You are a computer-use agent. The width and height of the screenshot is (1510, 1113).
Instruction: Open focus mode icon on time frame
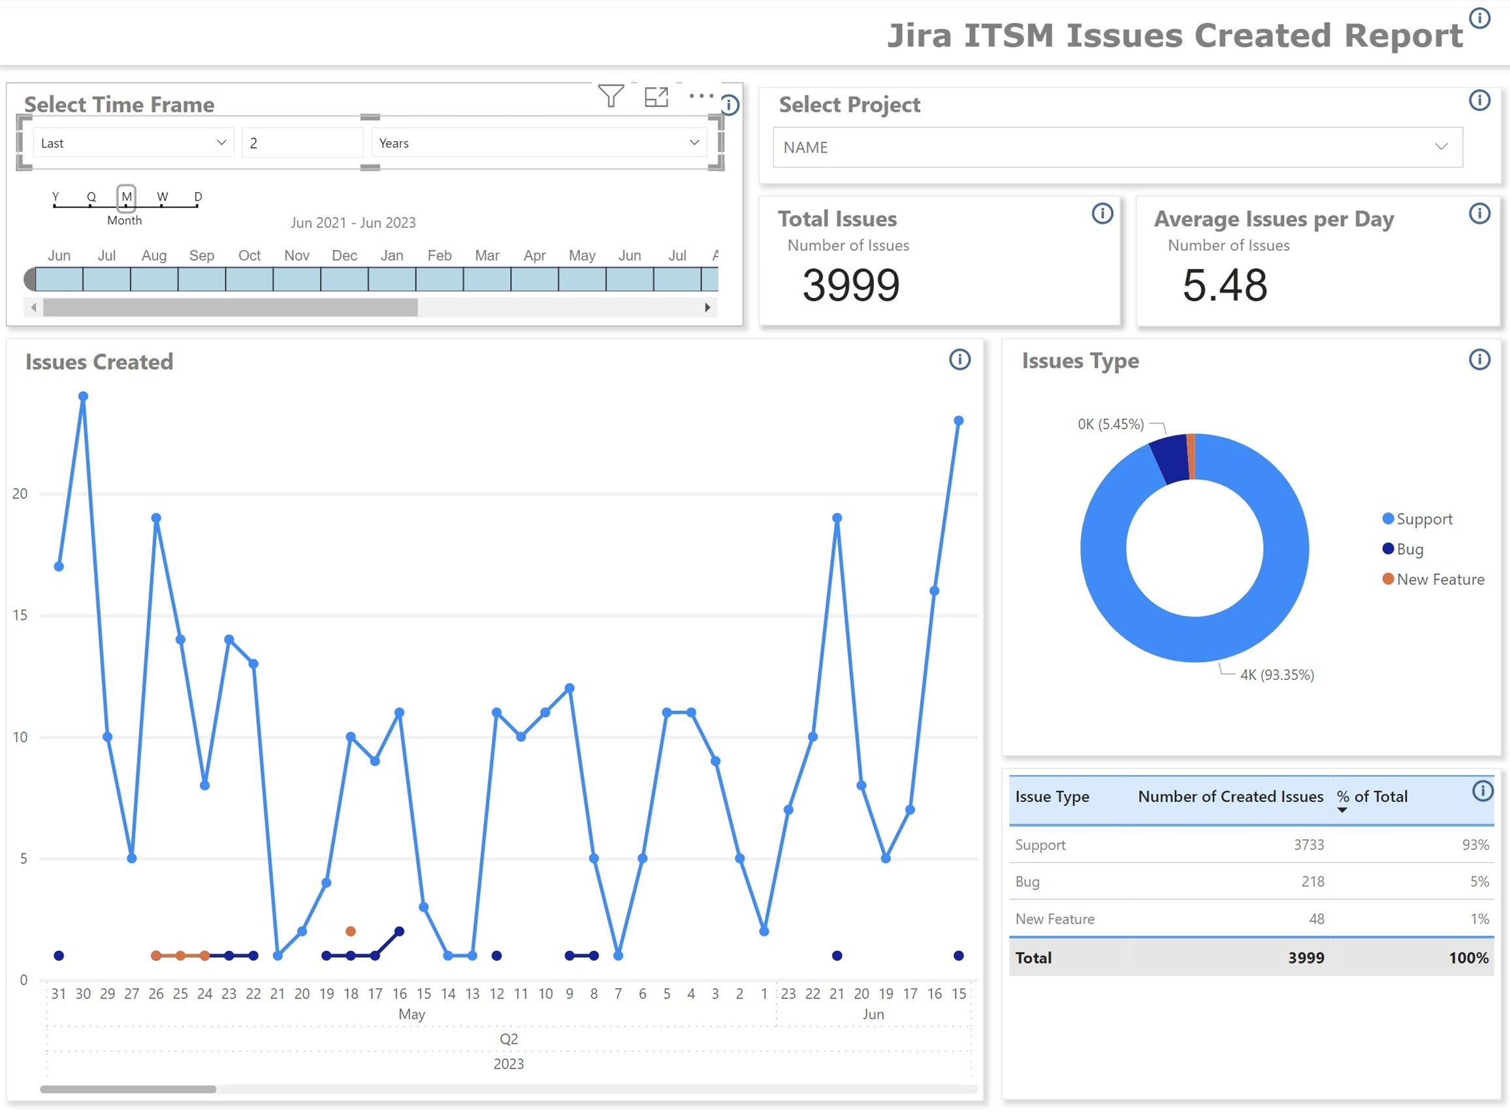(x=656, y=97)
